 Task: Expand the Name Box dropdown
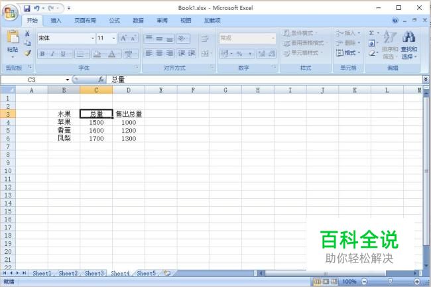68,80
